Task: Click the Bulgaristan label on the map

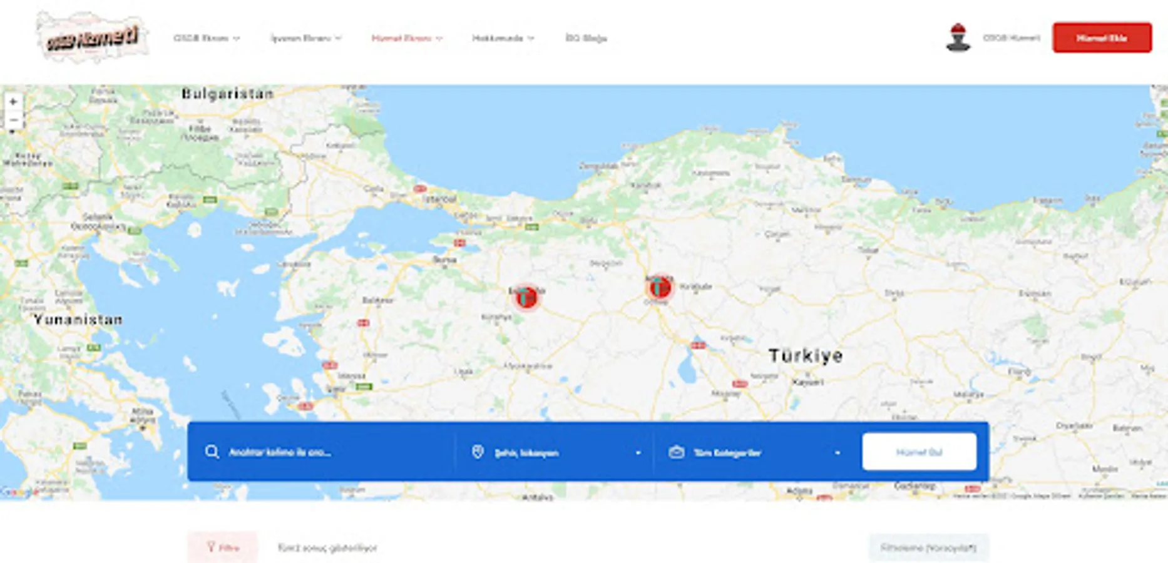Action: pos(228,94)
